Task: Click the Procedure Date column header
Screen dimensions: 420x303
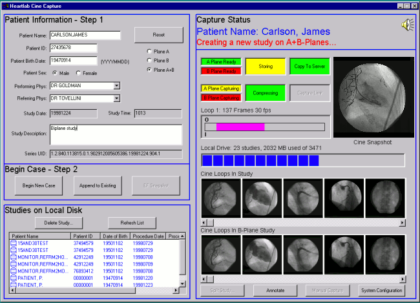Action: point(147,236)
